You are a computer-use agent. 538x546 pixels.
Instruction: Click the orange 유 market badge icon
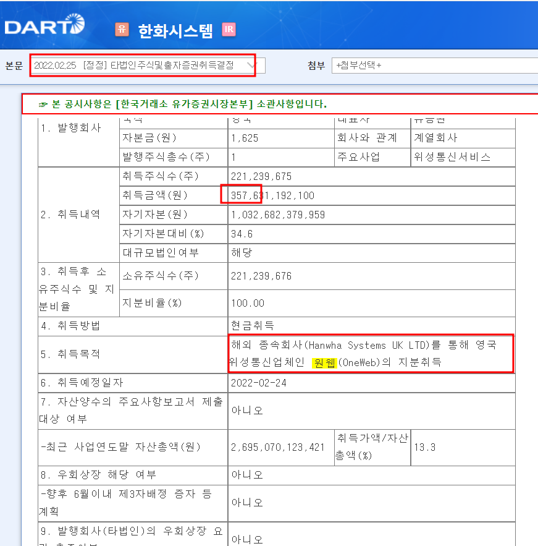[x=122, y=29]
